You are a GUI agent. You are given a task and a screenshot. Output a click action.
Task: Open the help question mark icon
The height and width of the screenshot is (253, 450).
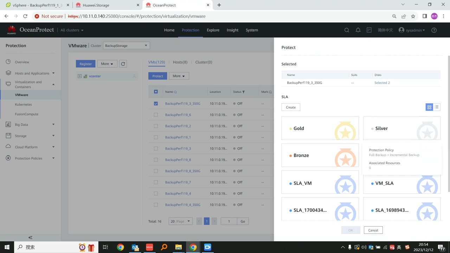[434, 30]
